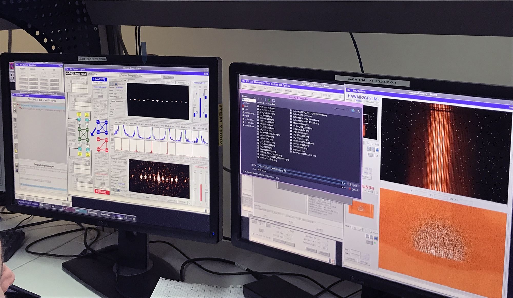Click the red baseline diagram in Fringe Panel
The width and height of the screenshot is (513, 298).
tap(103, 145)
